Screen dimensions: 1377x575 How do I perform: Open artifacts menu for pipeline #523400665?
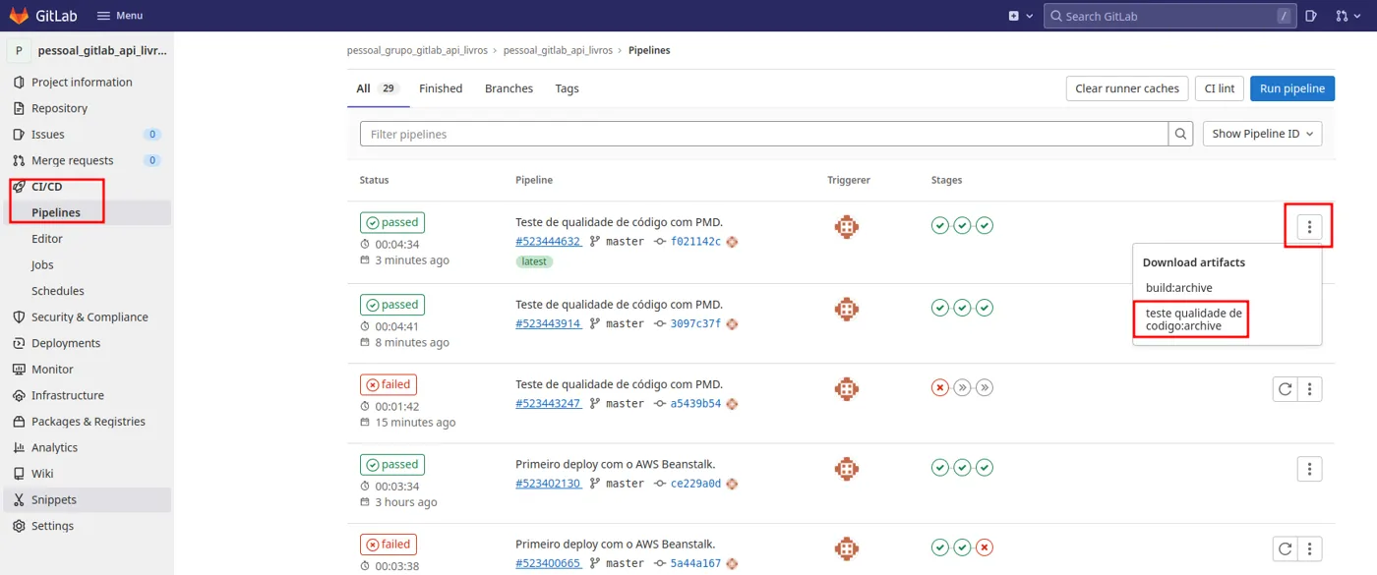(x=1309, y=548)
